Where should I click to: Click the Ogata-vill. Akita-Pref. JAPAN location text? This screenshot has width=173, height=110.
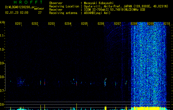(x=126, y=6)
